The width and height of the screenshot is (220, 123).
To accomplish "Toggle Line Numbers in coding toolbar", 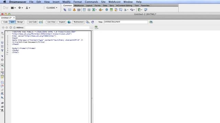I will pos(2,65).
